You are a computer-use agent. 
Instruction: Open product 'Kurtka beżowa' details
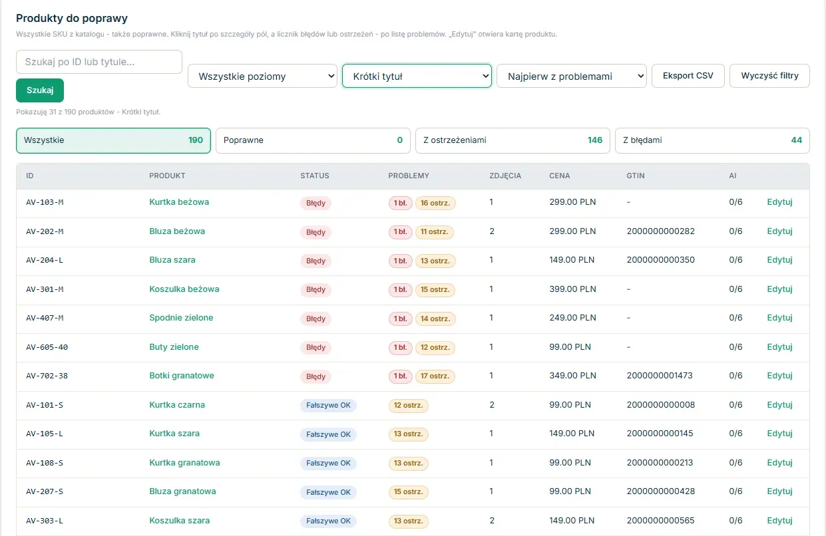pyautogui.click(x=179, y=202)
